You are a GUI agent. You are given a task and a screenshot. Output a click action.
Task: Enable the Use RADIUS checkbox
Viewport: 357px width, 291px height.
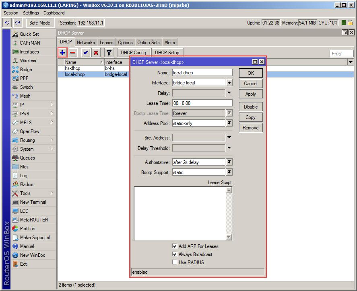[175, 262]
